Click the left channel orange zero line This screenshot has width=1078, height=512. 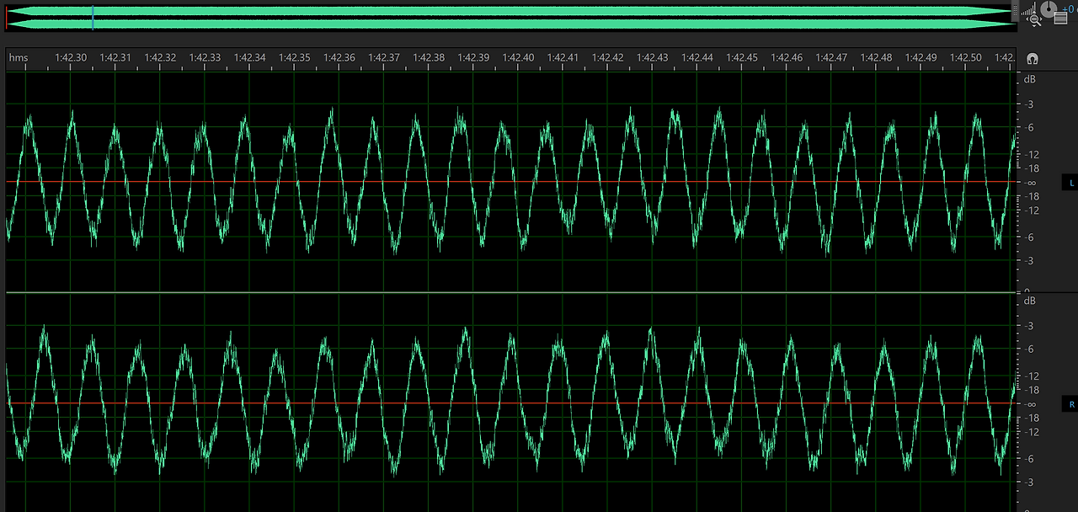click(x=510, y=182)
